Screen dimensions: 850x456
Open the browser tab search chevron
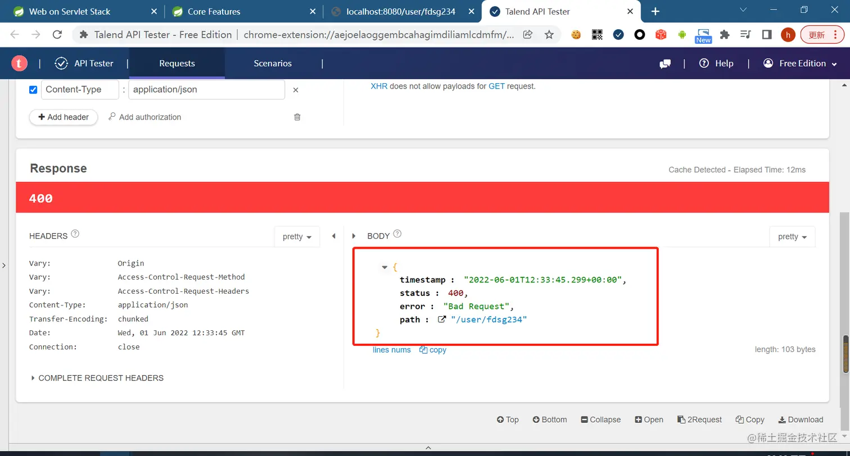tap(743, 10)
